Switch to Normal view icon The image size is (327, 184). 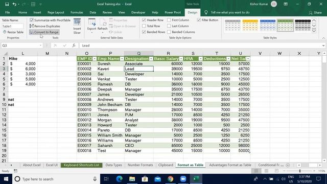coord(256,171)
